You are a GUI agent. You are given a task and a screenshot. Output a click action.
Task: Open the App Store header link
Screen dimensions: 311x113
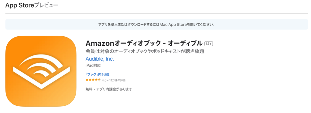pyautogui.click(x=20, y=5)
